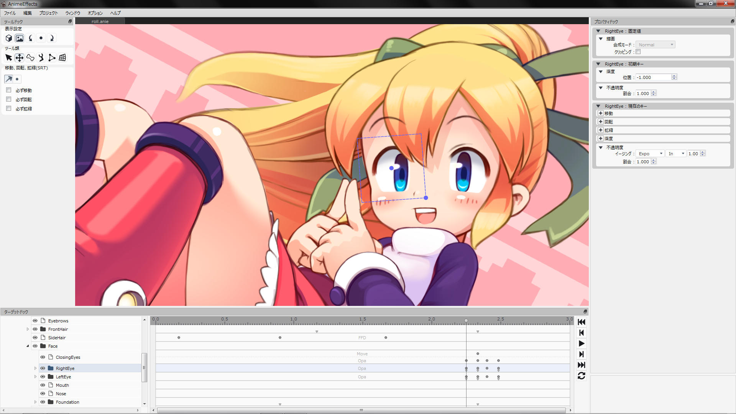This screenshot has height=414, width=736.
Task: Click the timeline horizontal scrollbar thumb
Action: click(361, 410)
